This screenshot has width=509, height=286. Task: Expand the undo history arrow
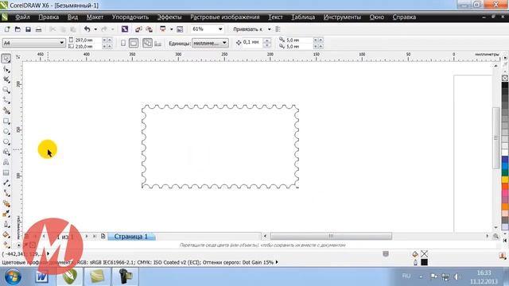[95, 29]
